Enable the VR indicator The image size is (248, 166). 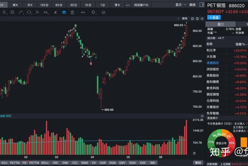point(94,163)
